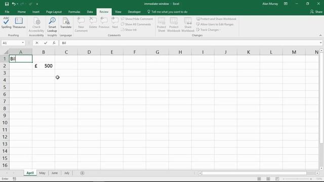Toggle Show Ink
The height and width of the screenshot is (182, 324).
tap(129, 30)
